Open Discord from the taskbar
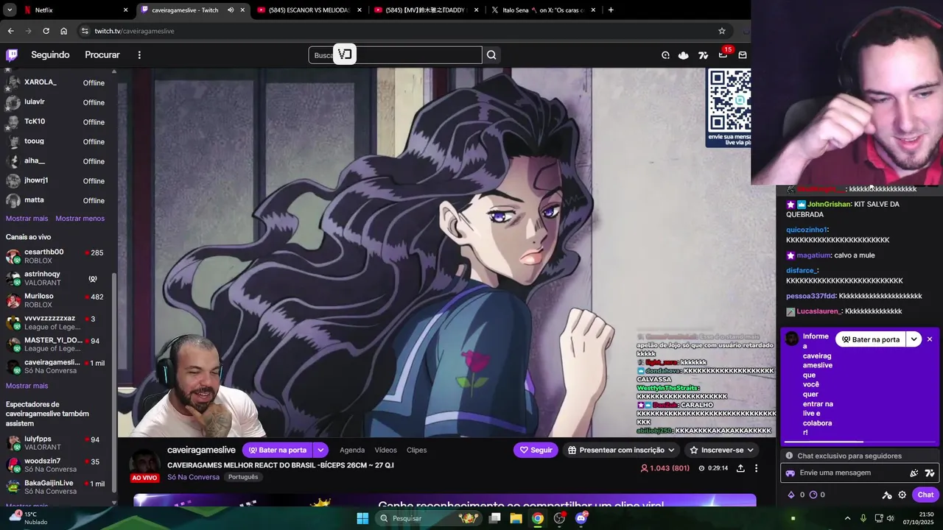This screenshot has width=943, height=530. pyautogui.click(x=581, y=518)
